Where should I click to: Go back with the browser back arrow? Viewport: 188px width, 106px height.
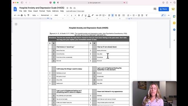(26, 3)
